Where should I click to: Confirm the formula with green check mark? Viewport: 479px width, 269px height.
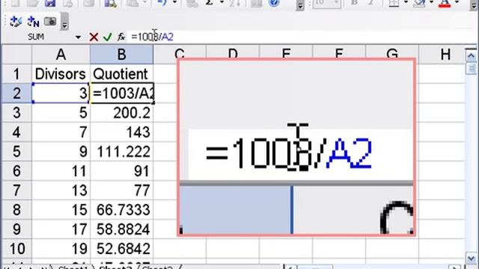click(x=107, y=37)
